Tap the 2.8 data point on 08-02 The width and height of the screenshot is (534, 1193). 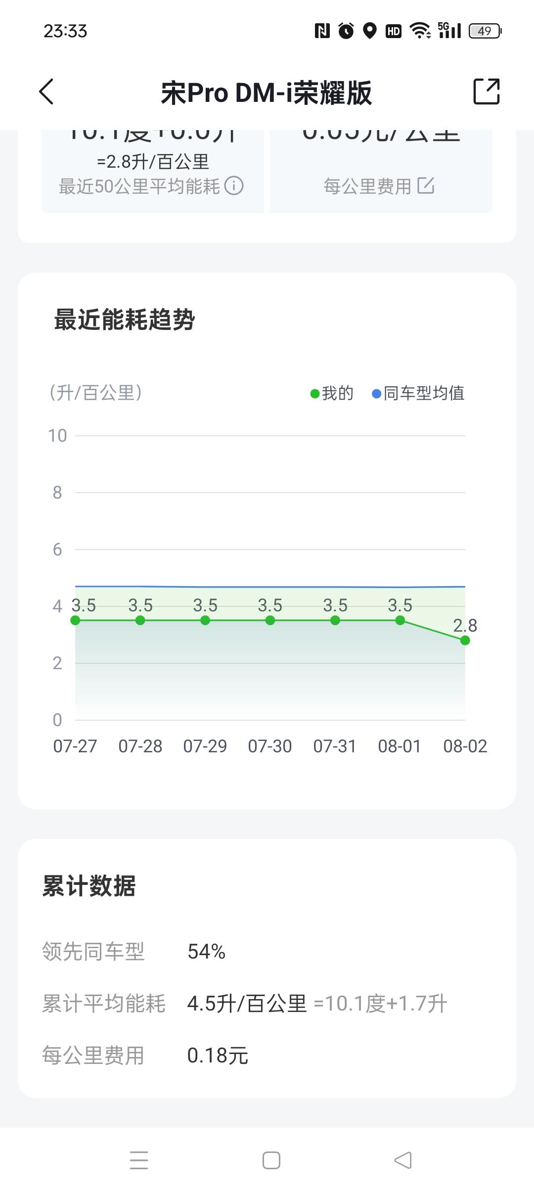pyautogui.click(x=465, y=640)
